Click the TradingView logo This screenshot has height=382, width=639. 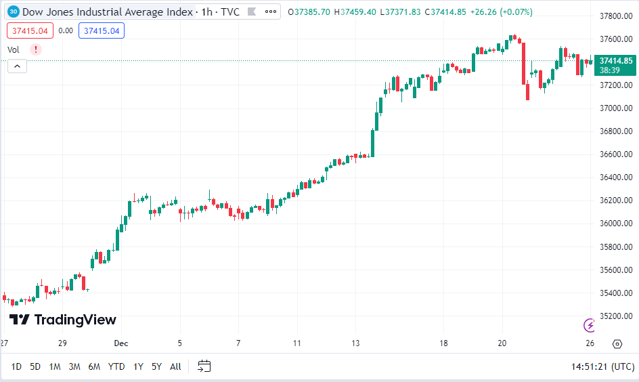pyautogui.click(x=63, y=320)
